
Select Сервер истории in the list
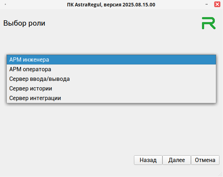coord(111,88)
